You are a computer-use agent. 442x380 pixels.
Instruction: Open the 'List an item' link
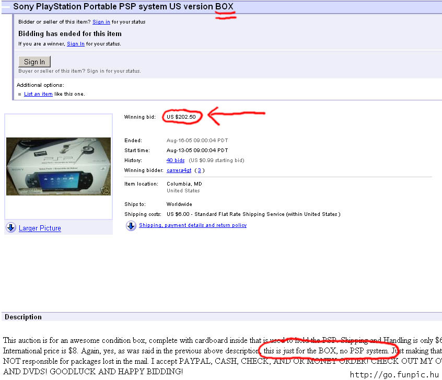(38, 94)
